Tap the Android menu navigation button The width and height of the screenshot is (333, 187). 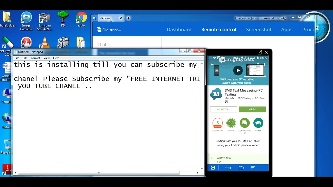point(253,168)
